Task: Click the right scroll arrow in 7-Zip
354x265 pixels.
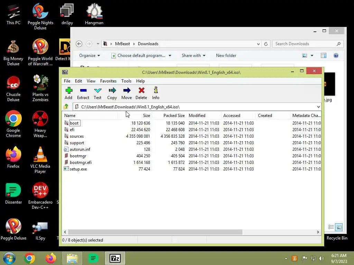Action: click(x=318, y=232)
